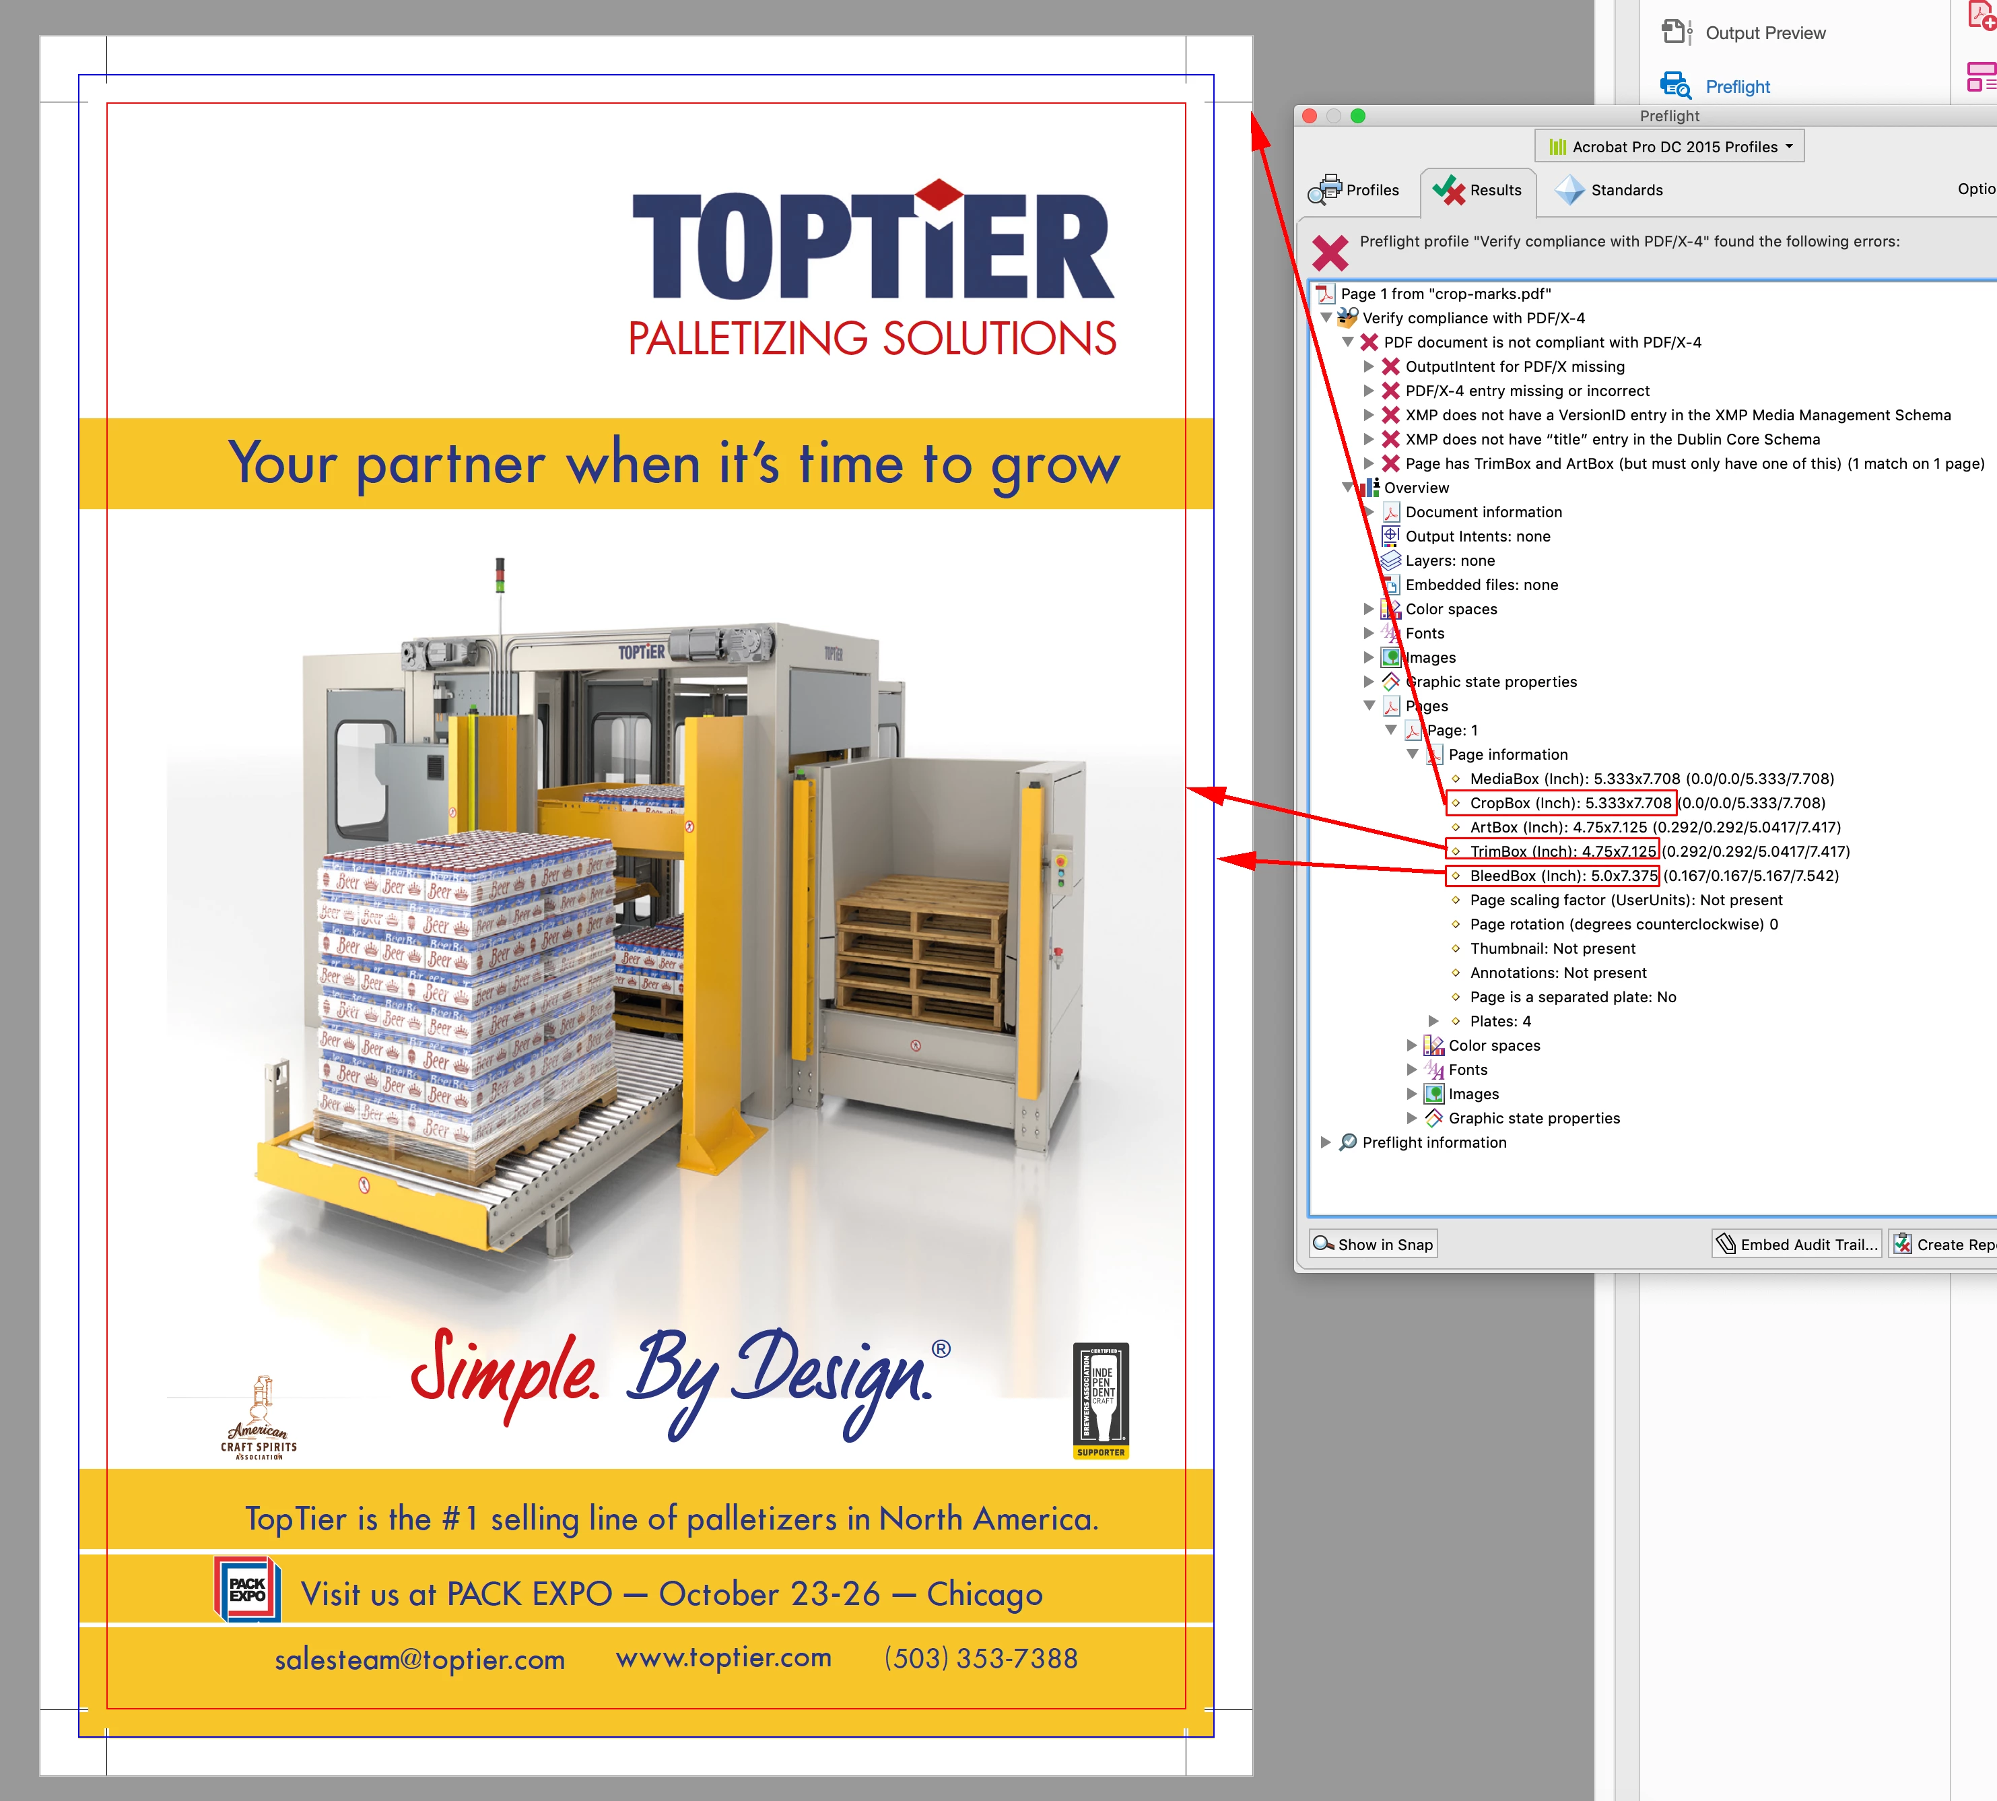Expand the Plates: 4 item

(x=1433, y=1021)
